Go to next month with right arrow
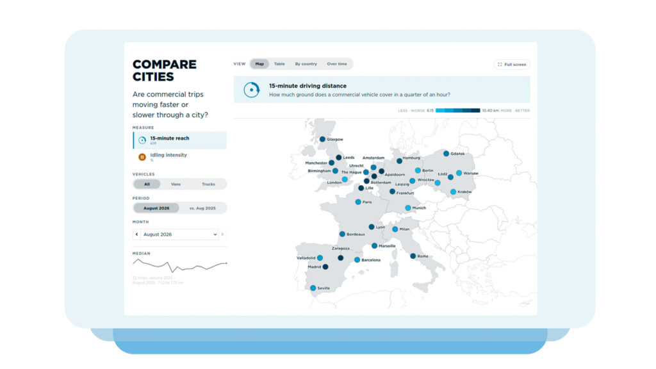Image resolution: width=656 pixels, height=369 pixels. coord(222,234)
